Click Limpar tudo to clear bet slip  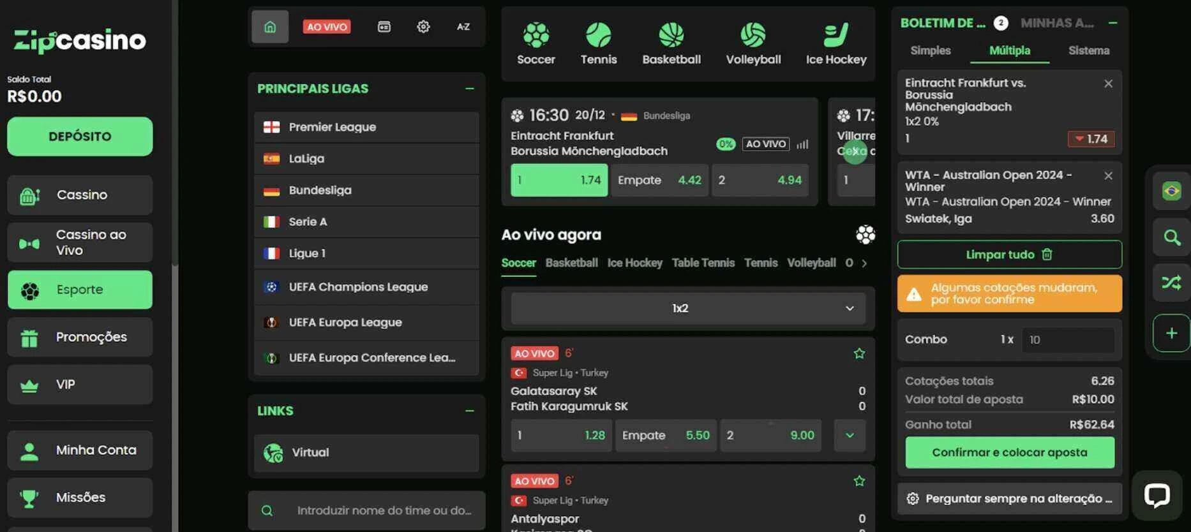tap(1010, 255)
